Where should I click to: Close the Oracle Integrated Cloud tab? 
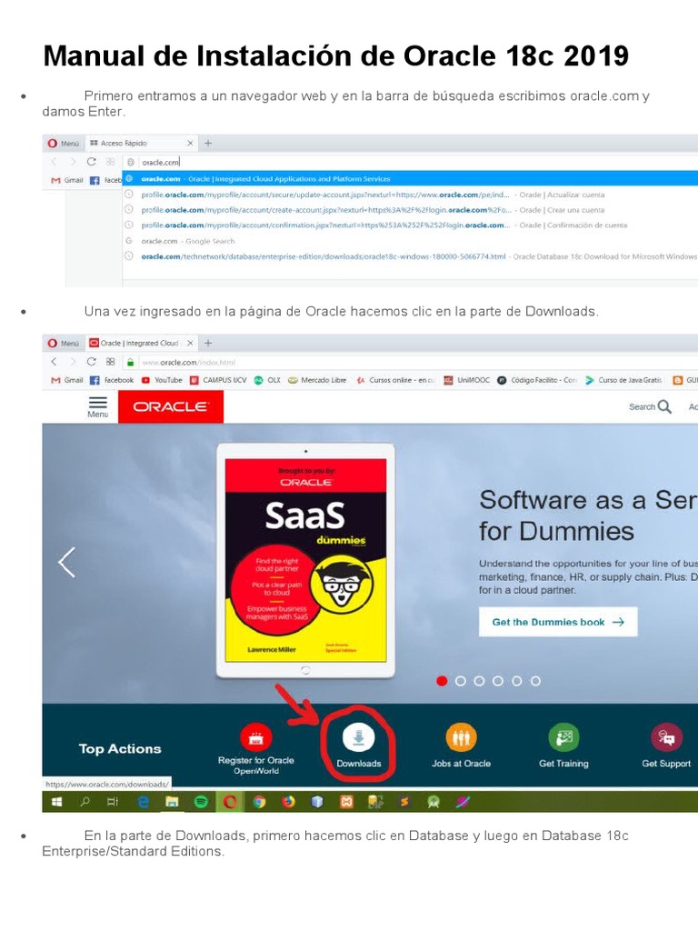(x=190, y=343)
